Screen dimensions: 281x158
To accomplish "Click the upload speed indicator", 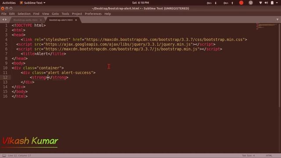I will pyautogui.click(x=228, y=3).
